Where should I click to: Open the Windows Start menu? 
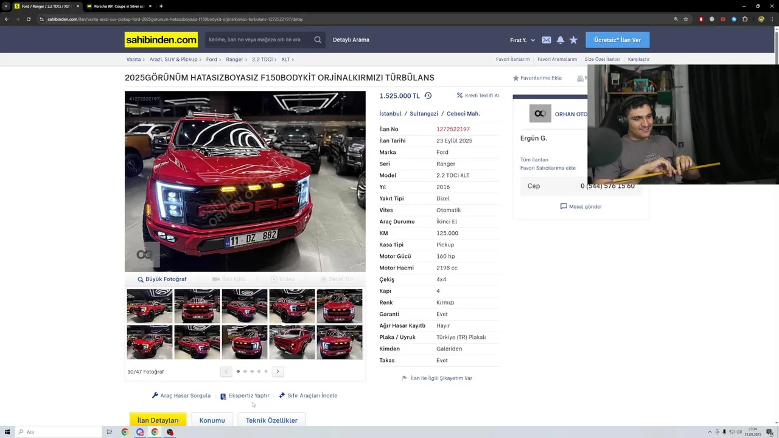(7, 432)
